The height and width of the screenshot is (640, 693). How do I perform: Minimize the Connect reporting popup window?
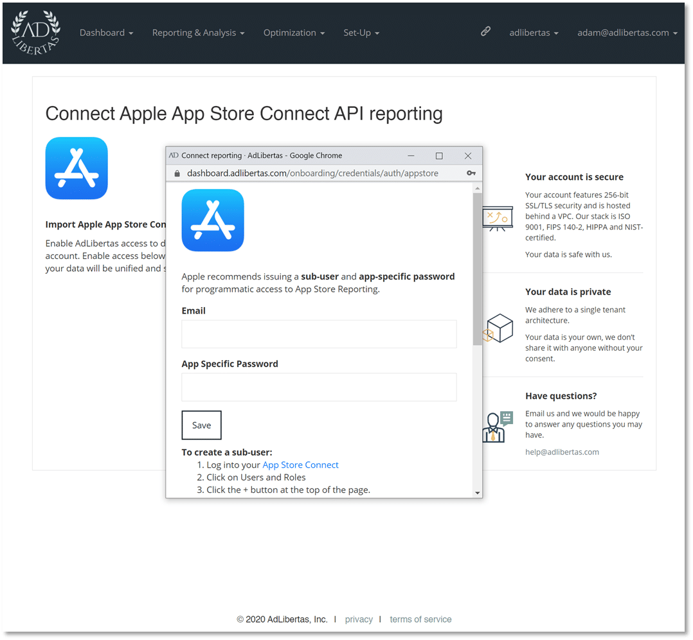(411, 156)
